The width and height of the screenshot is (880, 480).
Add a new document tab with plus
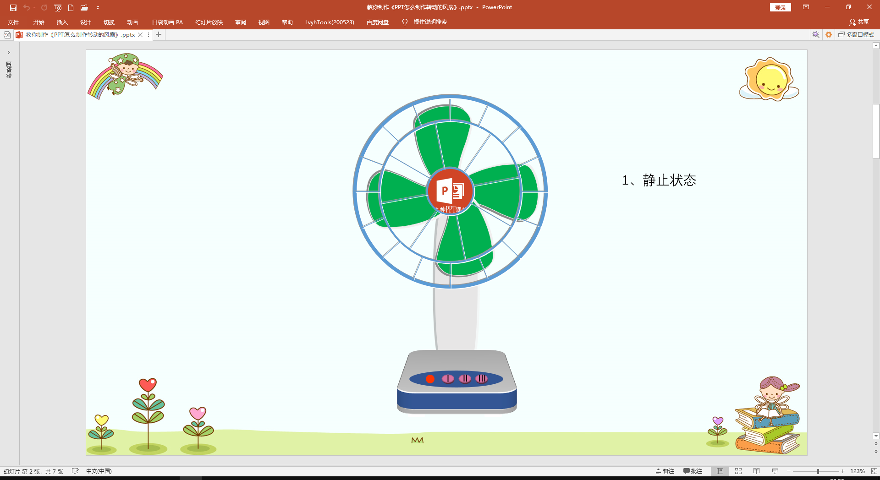(x=159, y=34)
